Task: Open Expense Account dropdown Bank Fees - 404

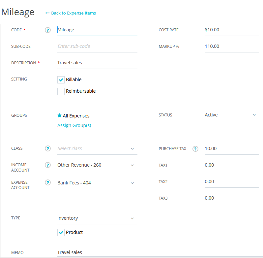Action: coord(97,183)
